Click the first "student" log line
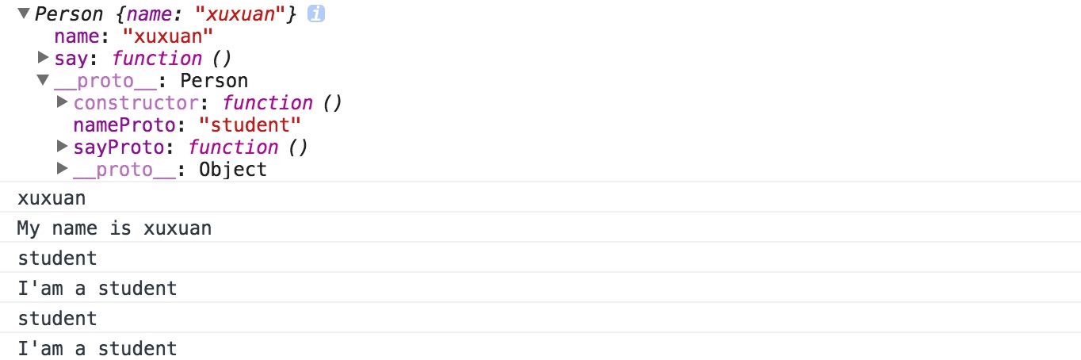Image resolution: width=1081 pixels, height=360 pixels. [540, 258]
